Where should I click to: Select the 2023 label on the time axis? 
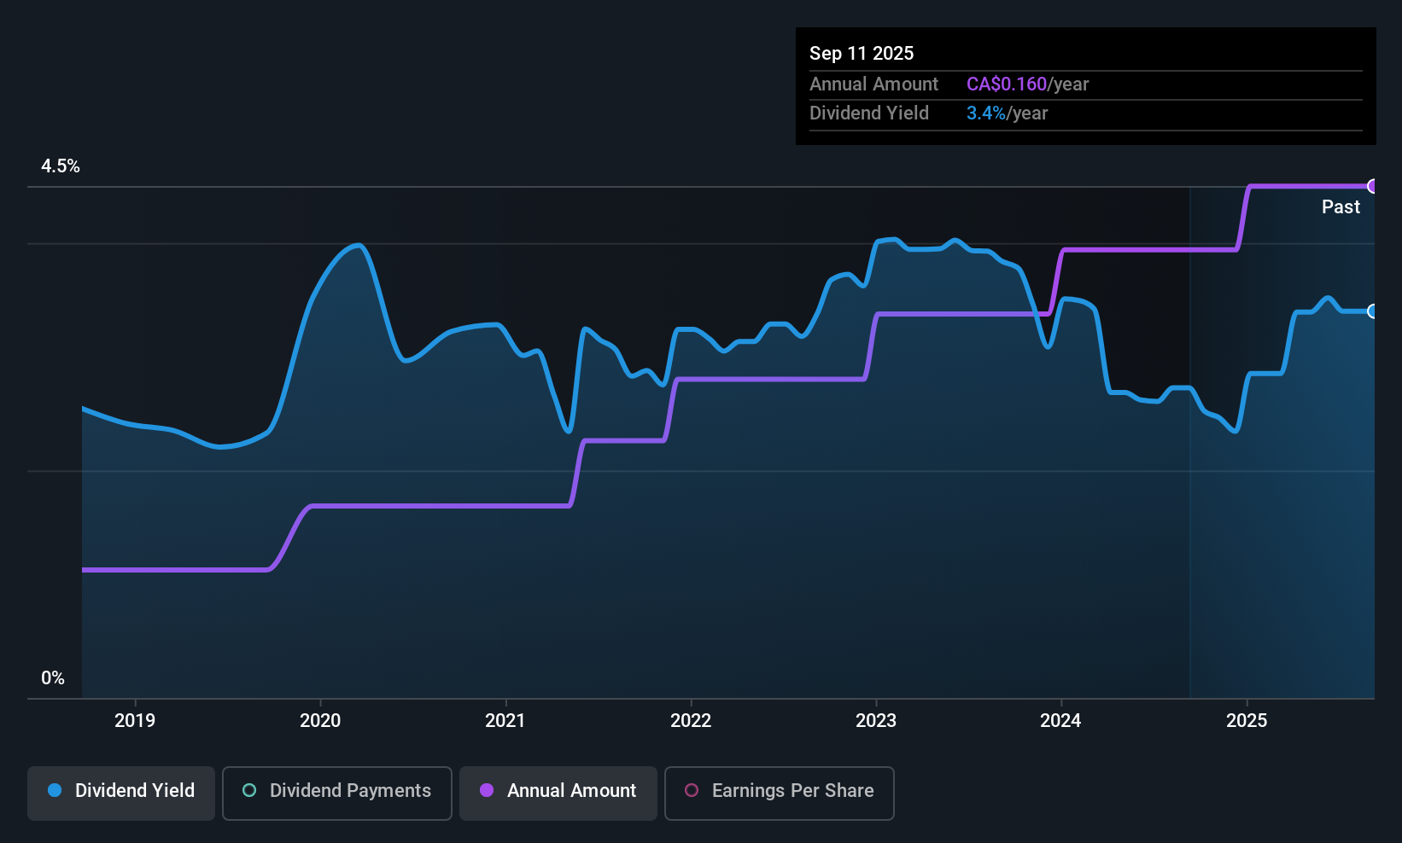876,720
